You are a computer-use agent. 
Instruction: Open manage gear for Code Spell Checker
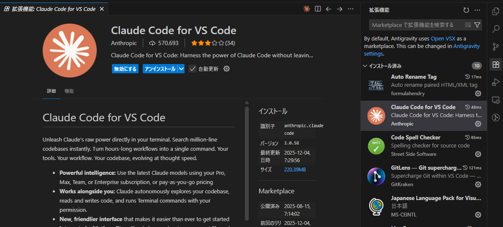pos(478,154)
